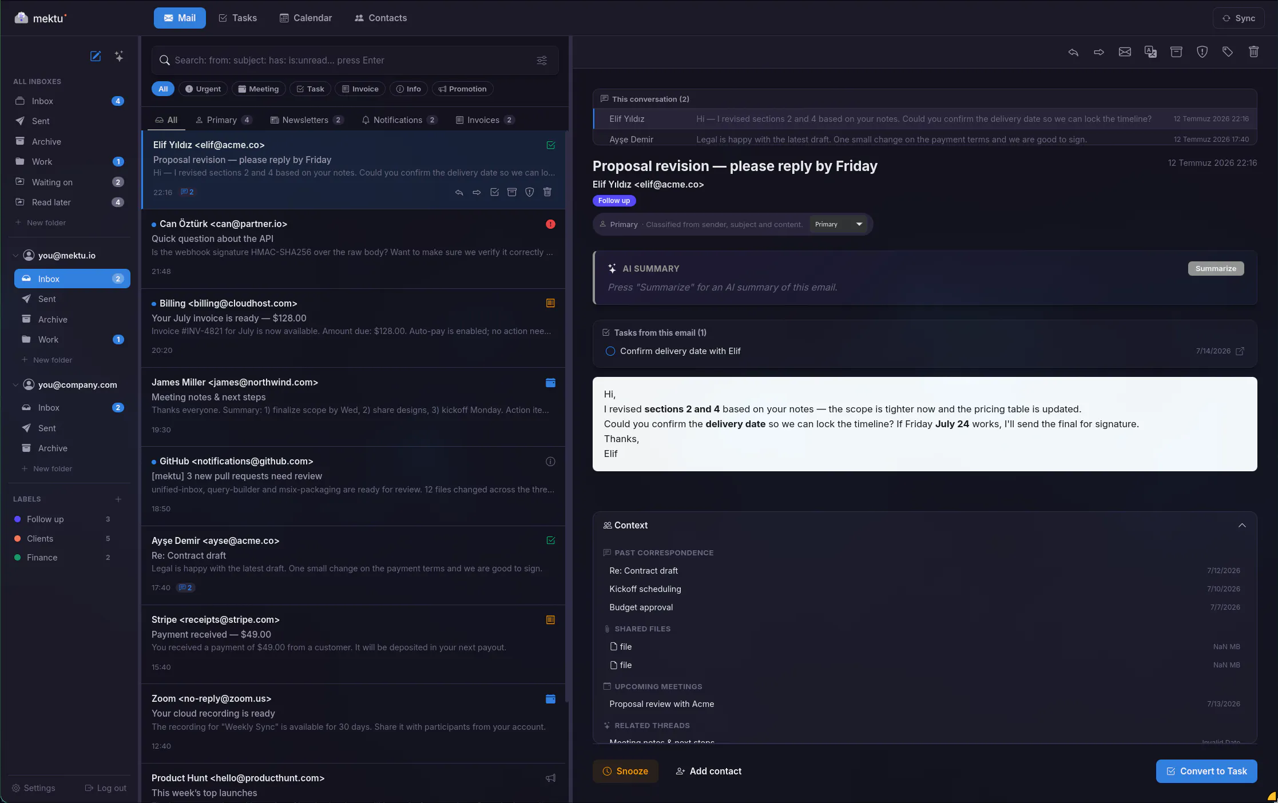Image resolution: width=1278 pixels, height=803 pixels.
Task: Collapse the you@company.com account tree
Action: click(x=15, y=385)
